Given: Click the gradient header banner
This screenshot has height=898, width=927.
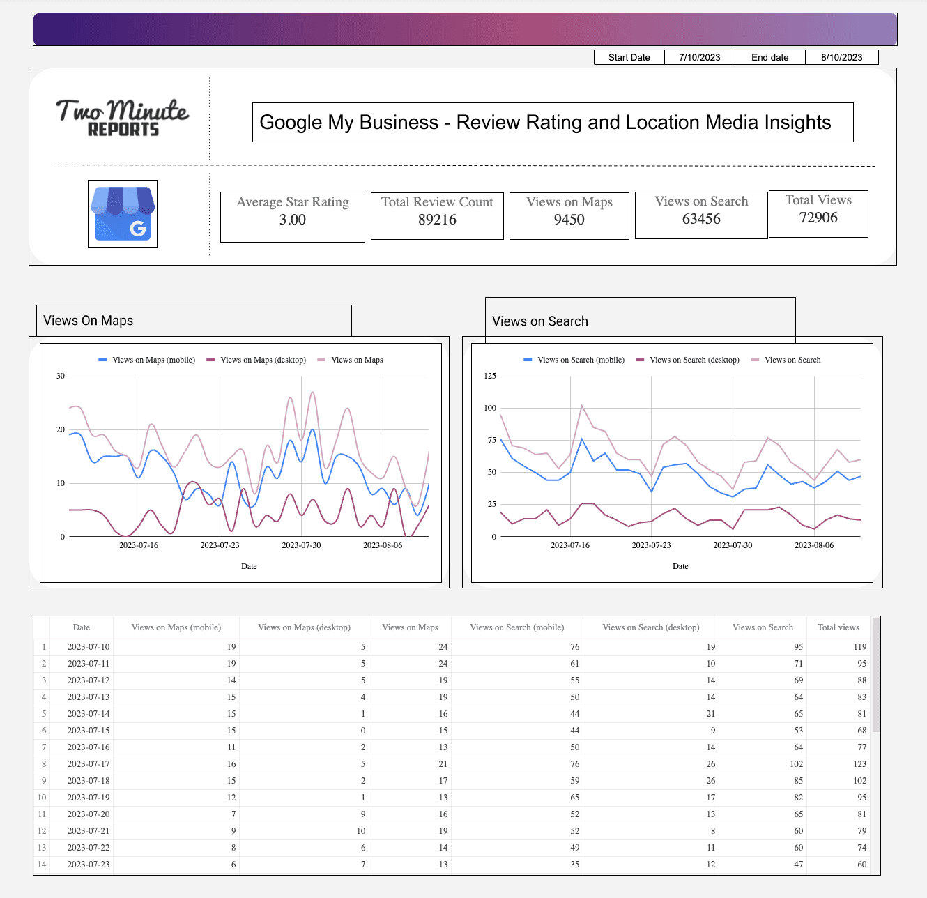Looking at the screenshot, I should (x=463, y=29).
